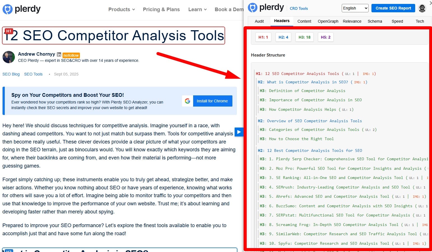The image size is (432, 252).
Task: Click the H5: 2 header count badge
Action: click(x=325, y=37)
